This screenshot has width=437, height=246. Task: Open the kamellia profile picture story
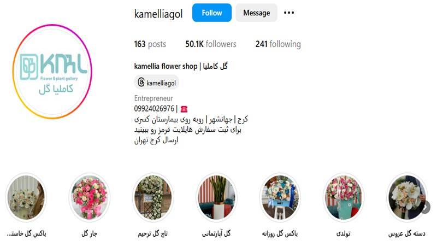click(x=52, y=72)
